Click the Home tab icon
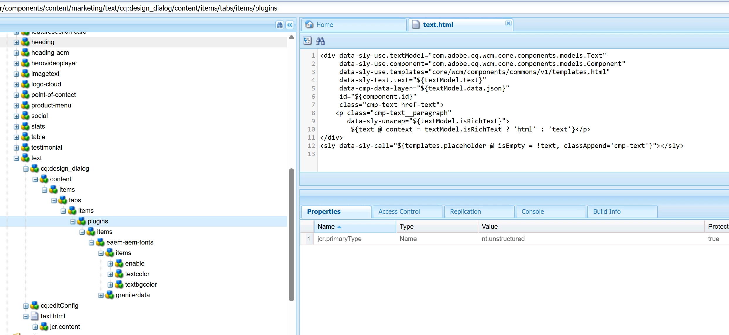This screenshot has width=729, height=335. 309,25
